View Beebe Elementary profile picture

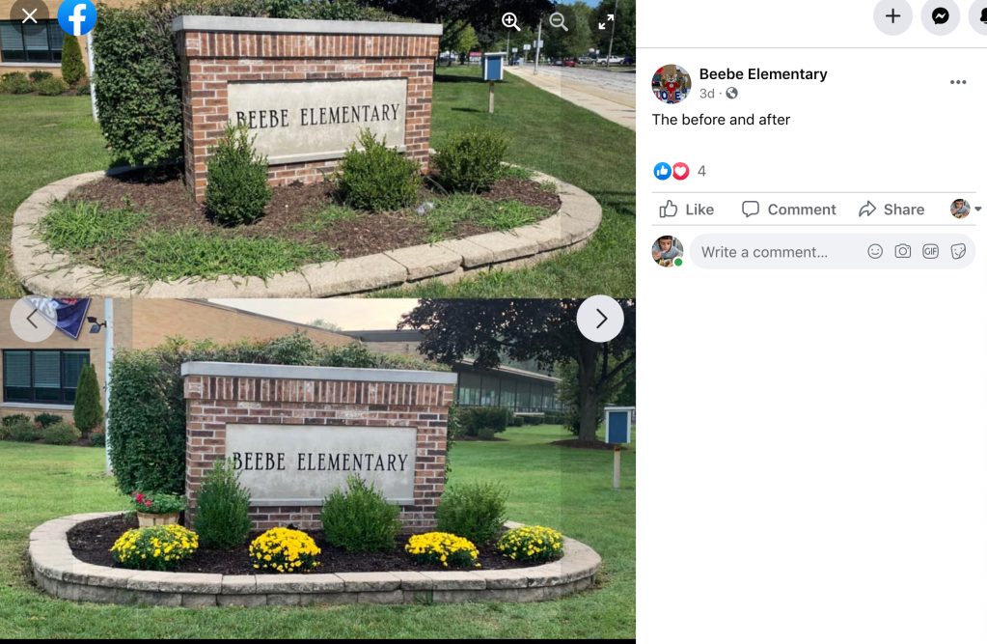671,83
